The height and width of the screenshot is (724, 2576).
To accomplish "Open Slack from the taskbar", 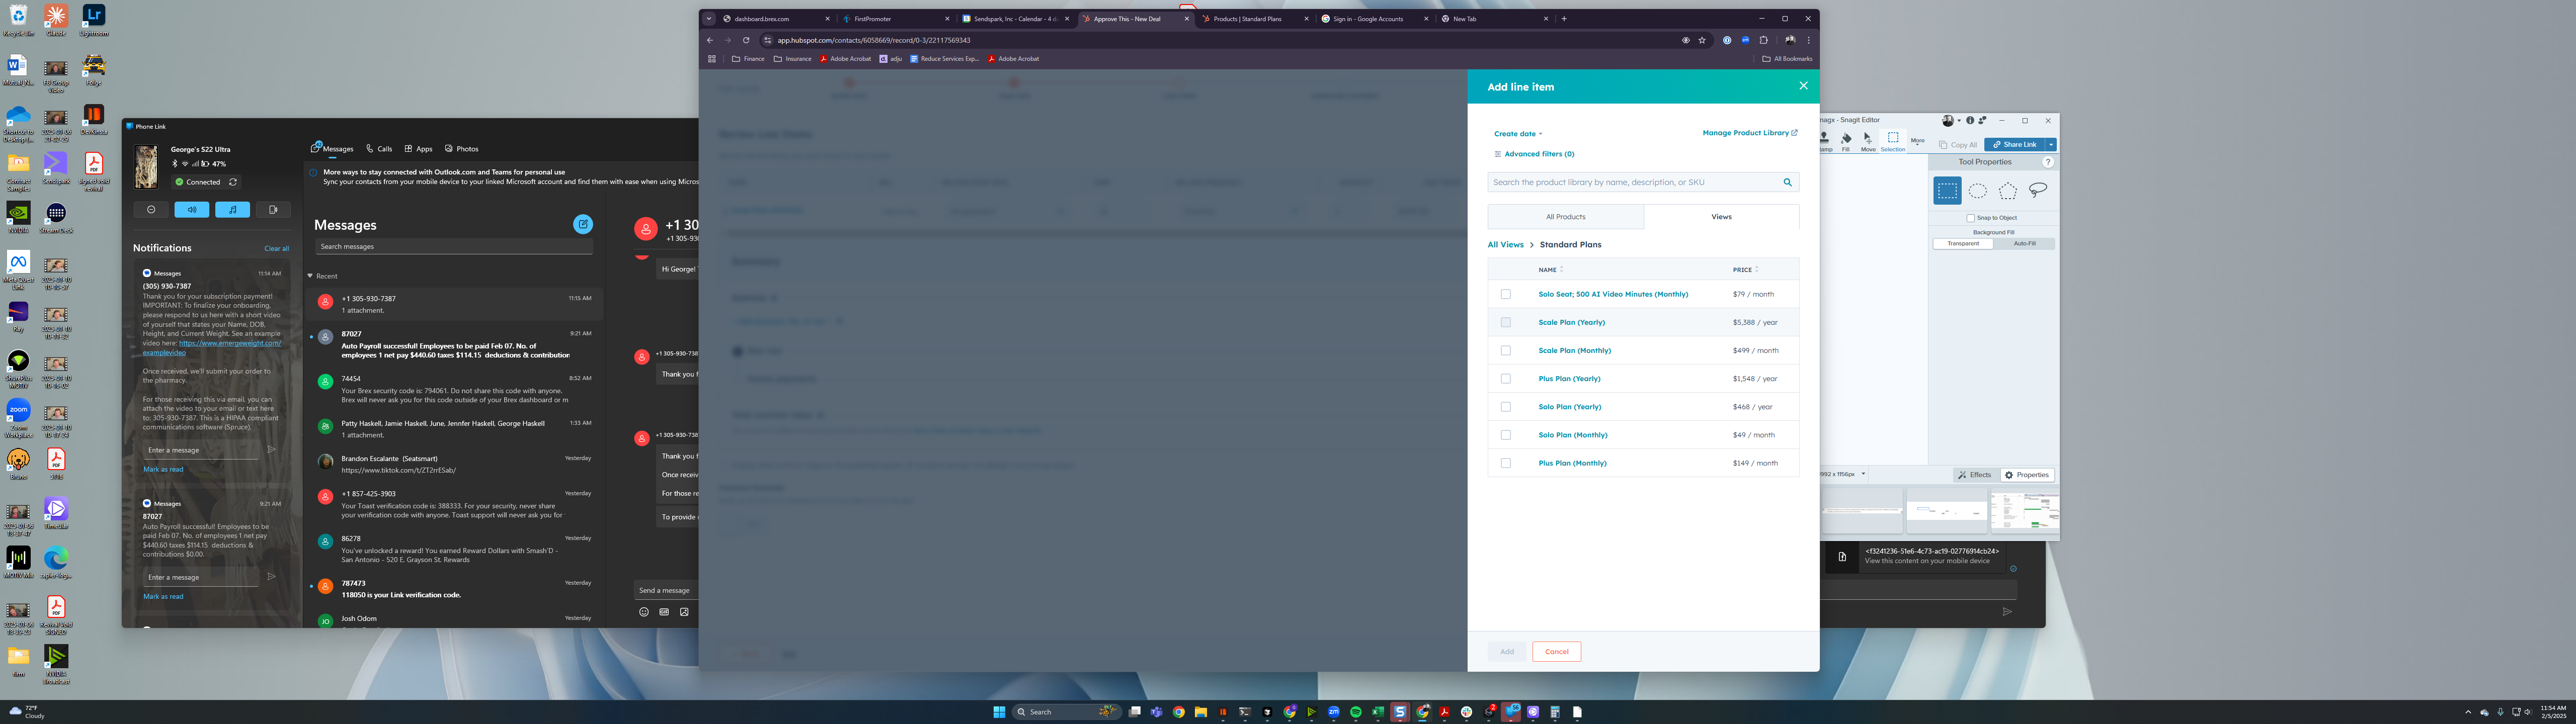I will [1467, 712].
